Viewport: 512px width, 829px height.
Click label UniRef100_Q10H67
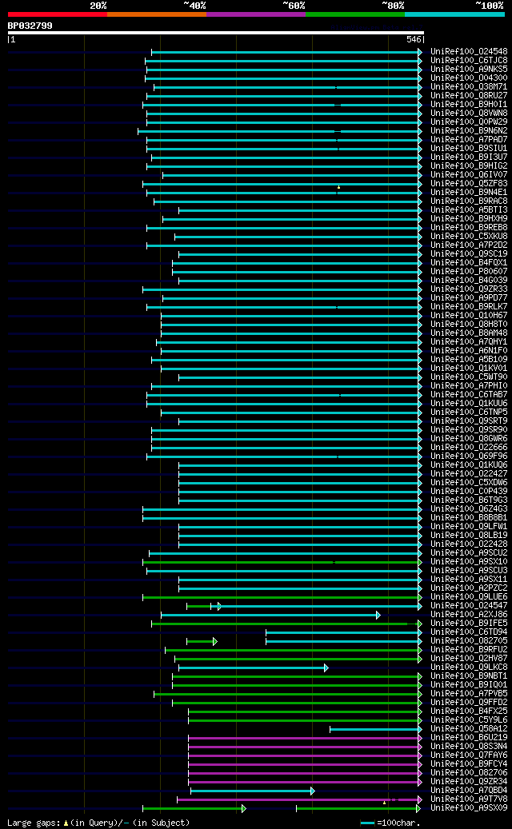click(469, 315)
